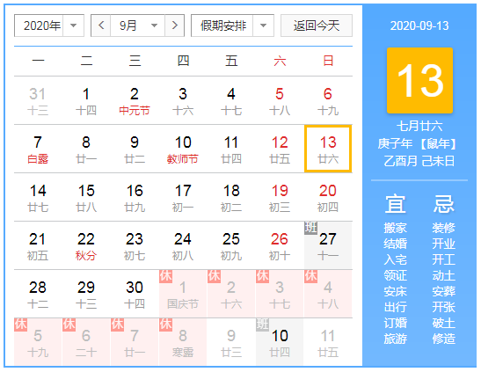Select September 3 (十六)
The height and width of the screenshot is (372, 481).
[183, 100]
